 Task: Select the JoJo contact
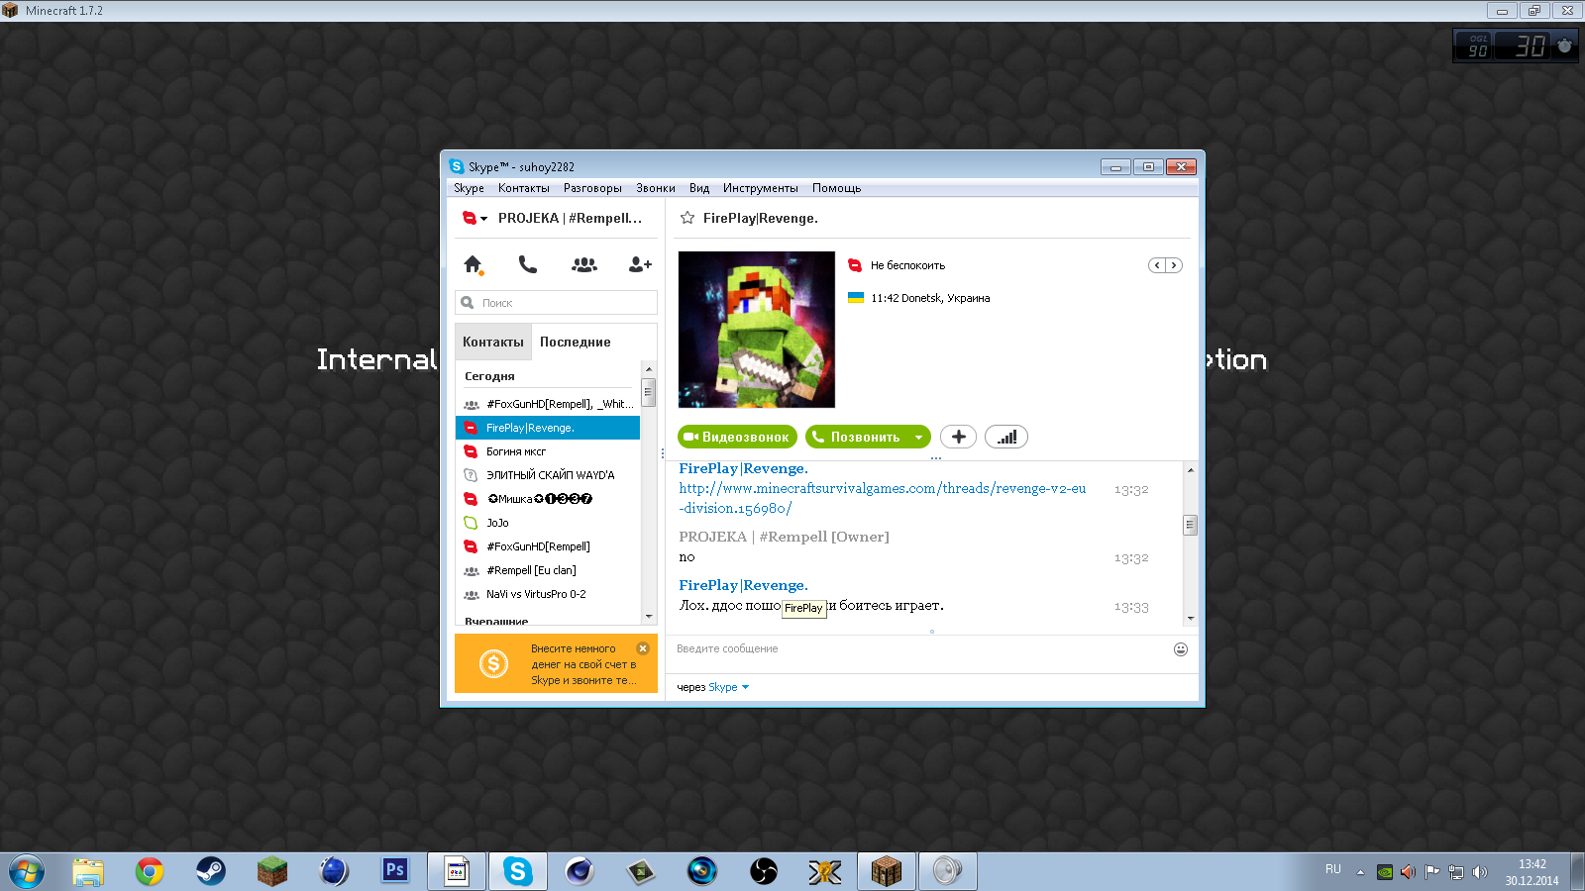[x=548, y=523]
